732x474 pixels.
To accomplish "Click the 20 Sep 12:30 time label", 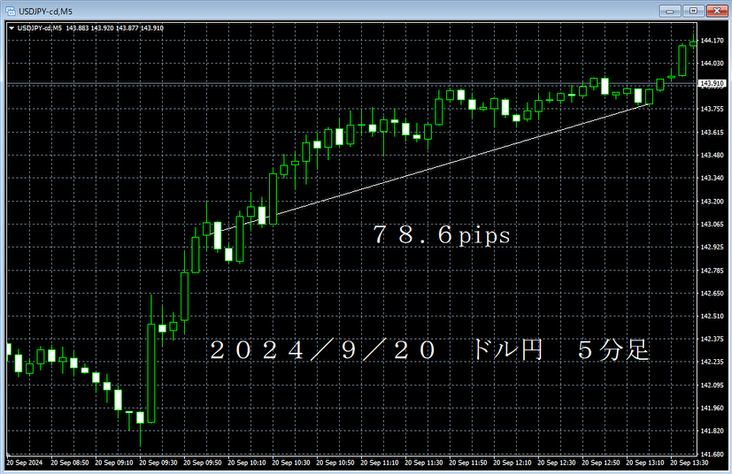I will (x=557, y=463).
